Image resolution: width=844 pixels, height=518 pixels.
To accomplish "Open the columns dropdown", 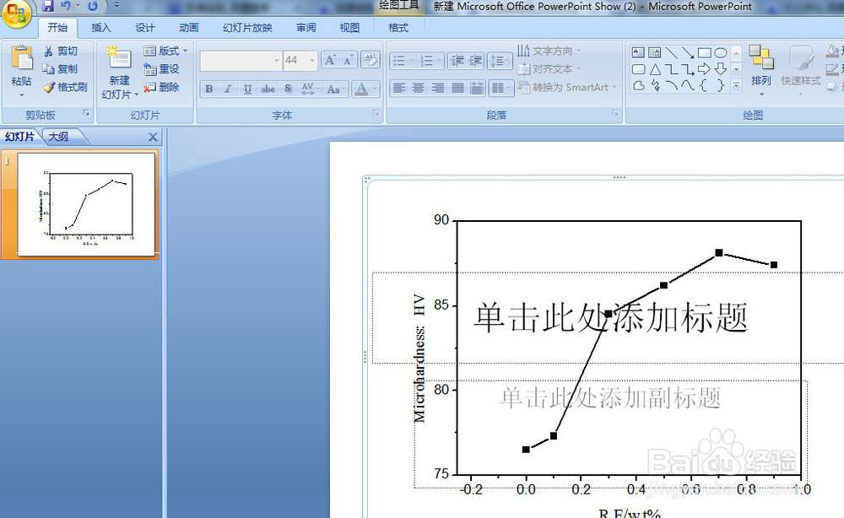I will [500, 88].
